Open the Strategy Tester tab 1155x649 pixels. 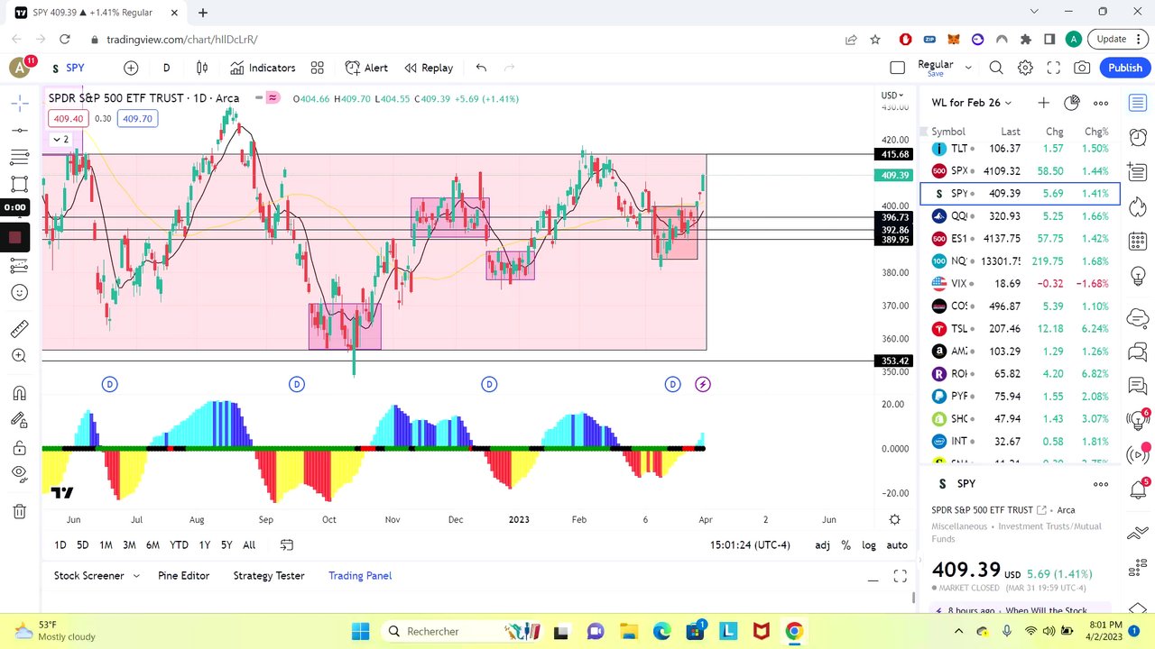(269, 576)
